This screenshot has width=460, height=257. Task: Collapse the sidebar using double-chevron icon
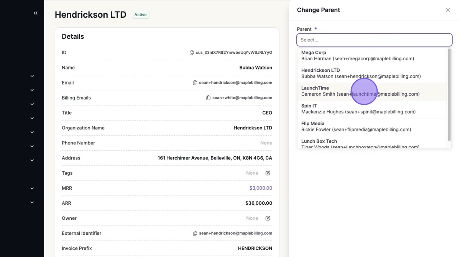tap(35, 13)
